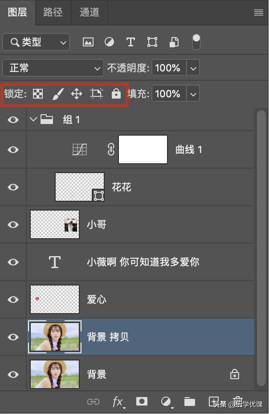The height and width of the screenshot is (414, 269).
Task: Switch to the 路径 tab
Action: (x=53, y=12)
